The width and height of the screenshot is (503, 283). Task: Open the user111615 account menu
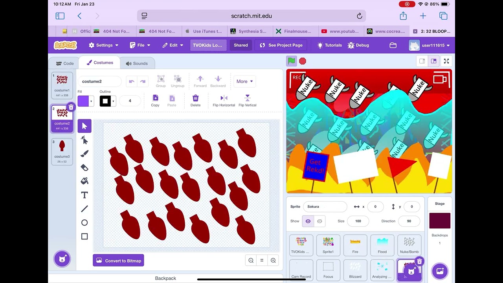click(430, 45)
